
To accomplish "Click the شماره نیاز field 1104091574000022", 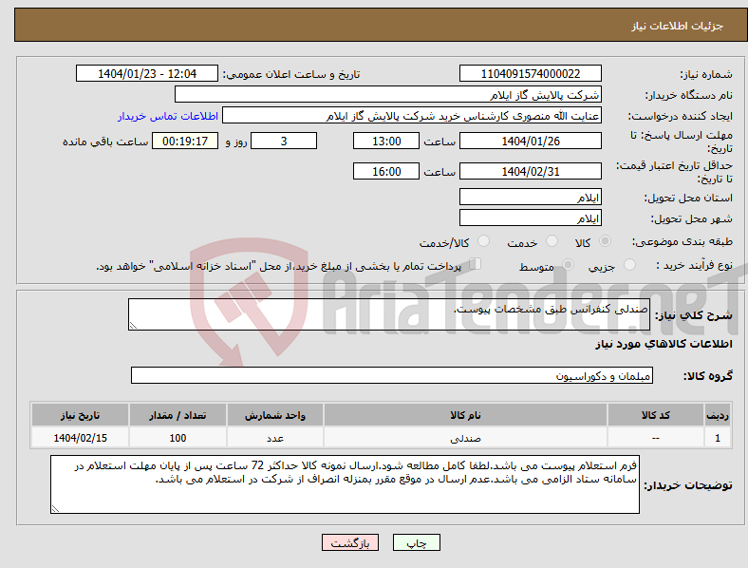I will click(x=530, y=73).
